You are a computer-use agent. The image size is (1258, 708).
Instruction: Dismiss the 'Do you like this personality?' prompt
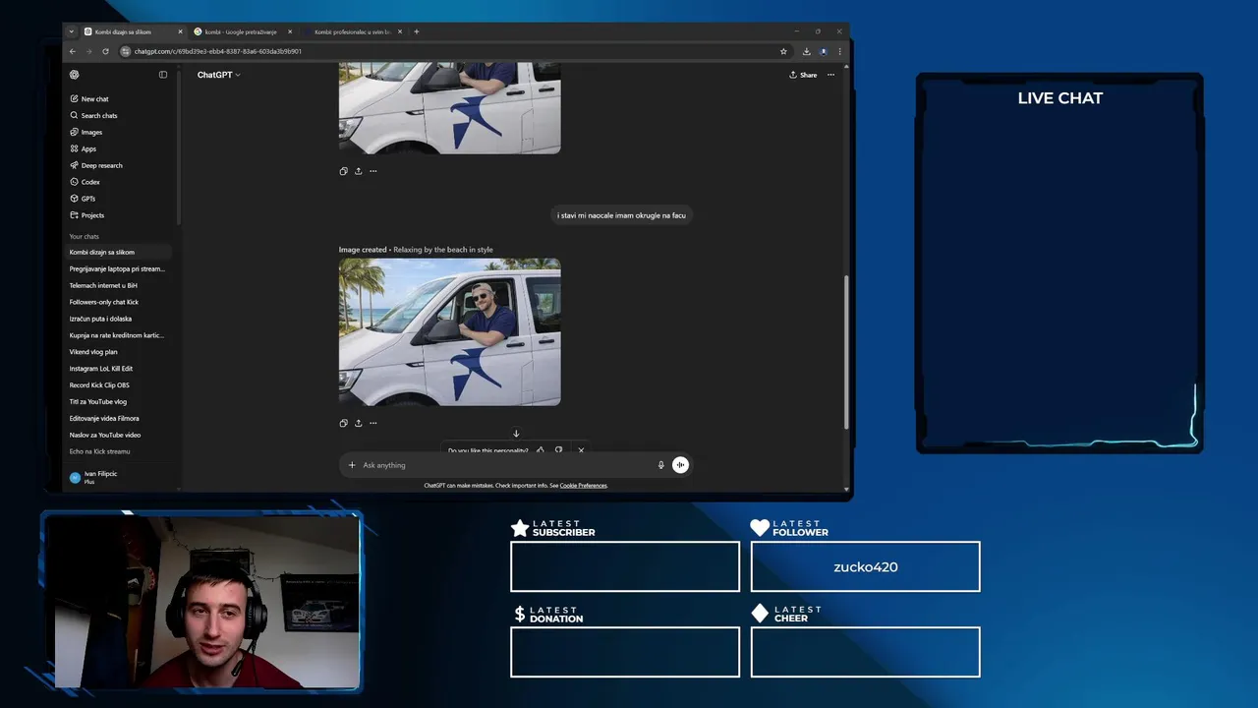pos(581,450)
